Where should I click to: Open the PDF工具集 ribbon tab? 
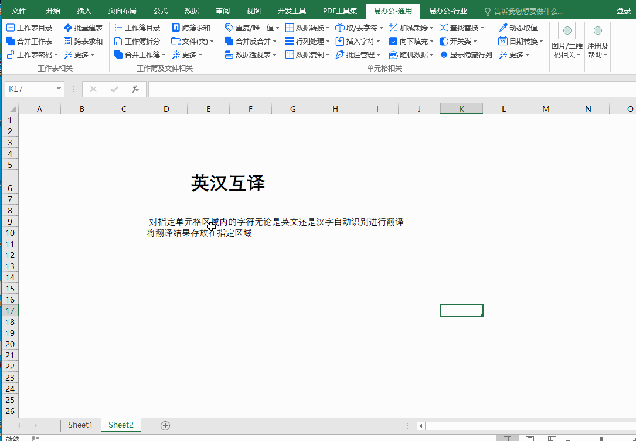pyautogui.click(x=340, y=11)
